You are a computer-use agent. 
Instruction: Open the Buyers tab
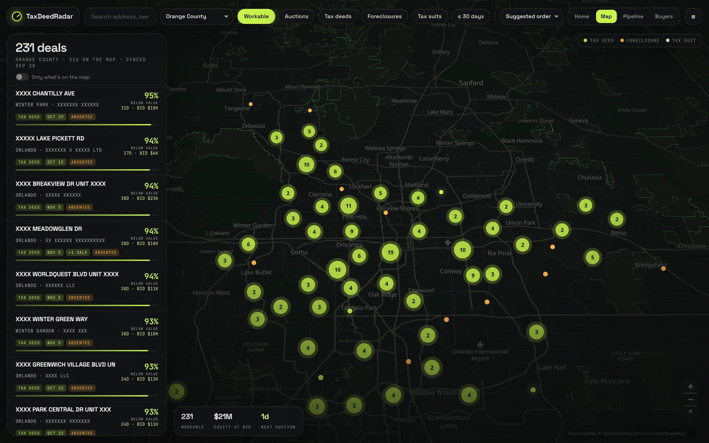(664, 16)
